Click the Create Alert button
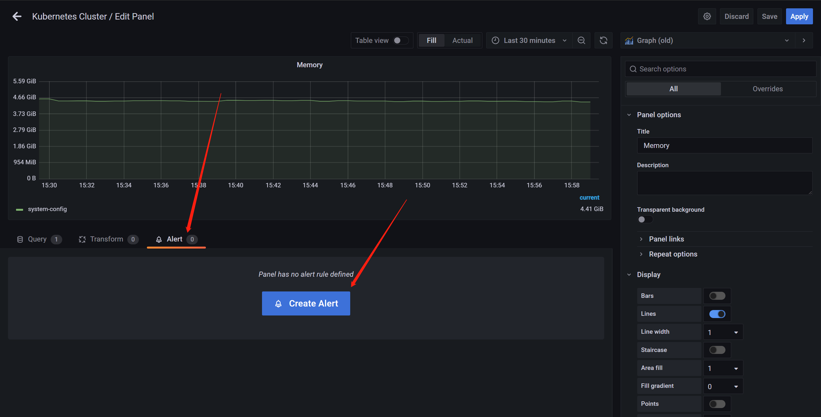 pos(306,303)
